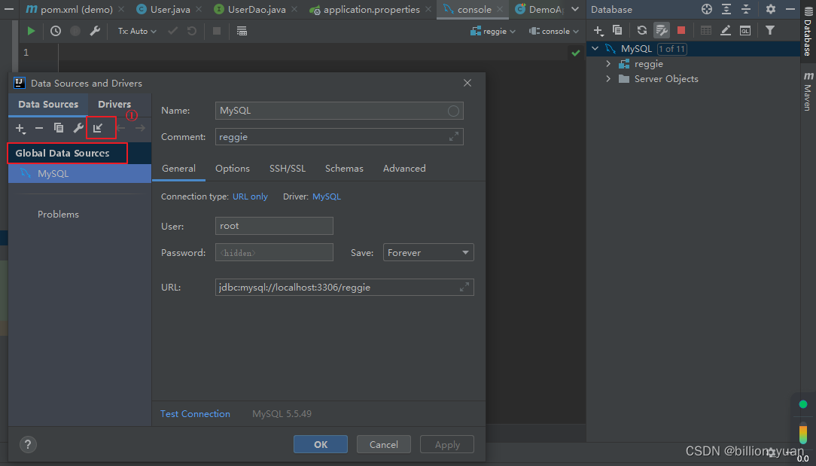Open the QL console icon in Database panel
Viewport: 816px width, 466px height.
[745, 31]
